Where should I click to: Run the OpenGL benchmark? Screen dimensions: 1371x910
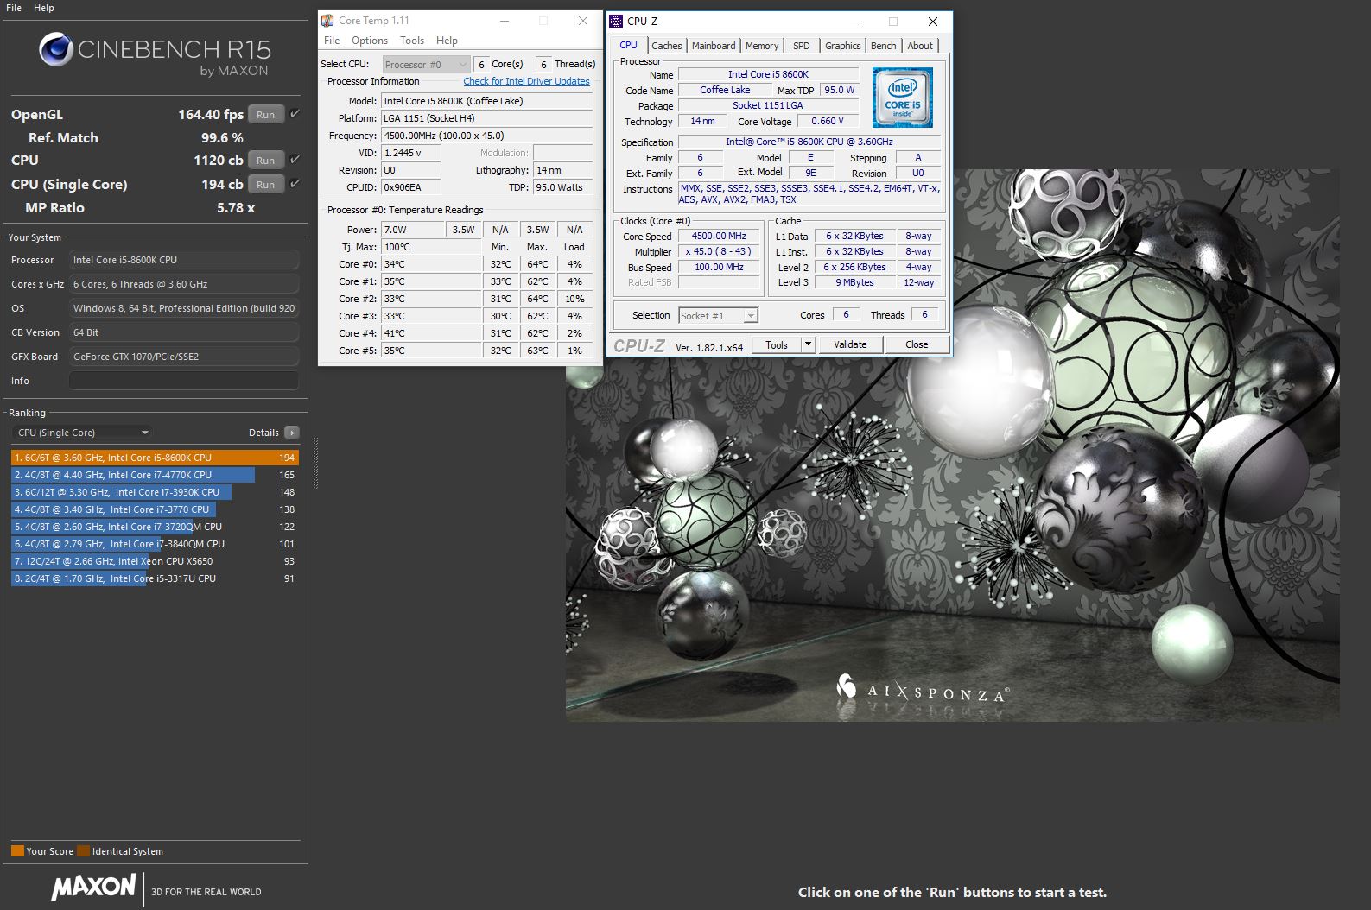tap(266, 114)
